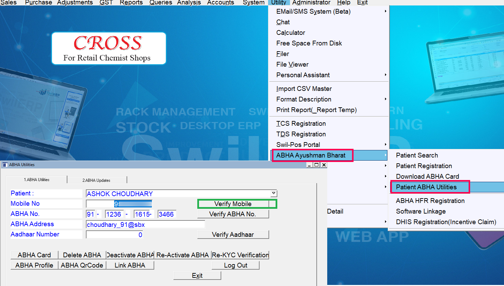Click the Utility menu

(279, 2)
